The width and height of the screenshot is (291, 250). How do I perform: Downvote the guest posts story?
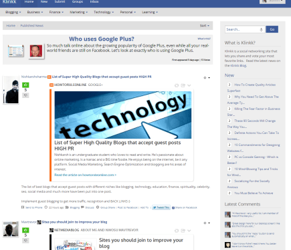tap(25, 95)
